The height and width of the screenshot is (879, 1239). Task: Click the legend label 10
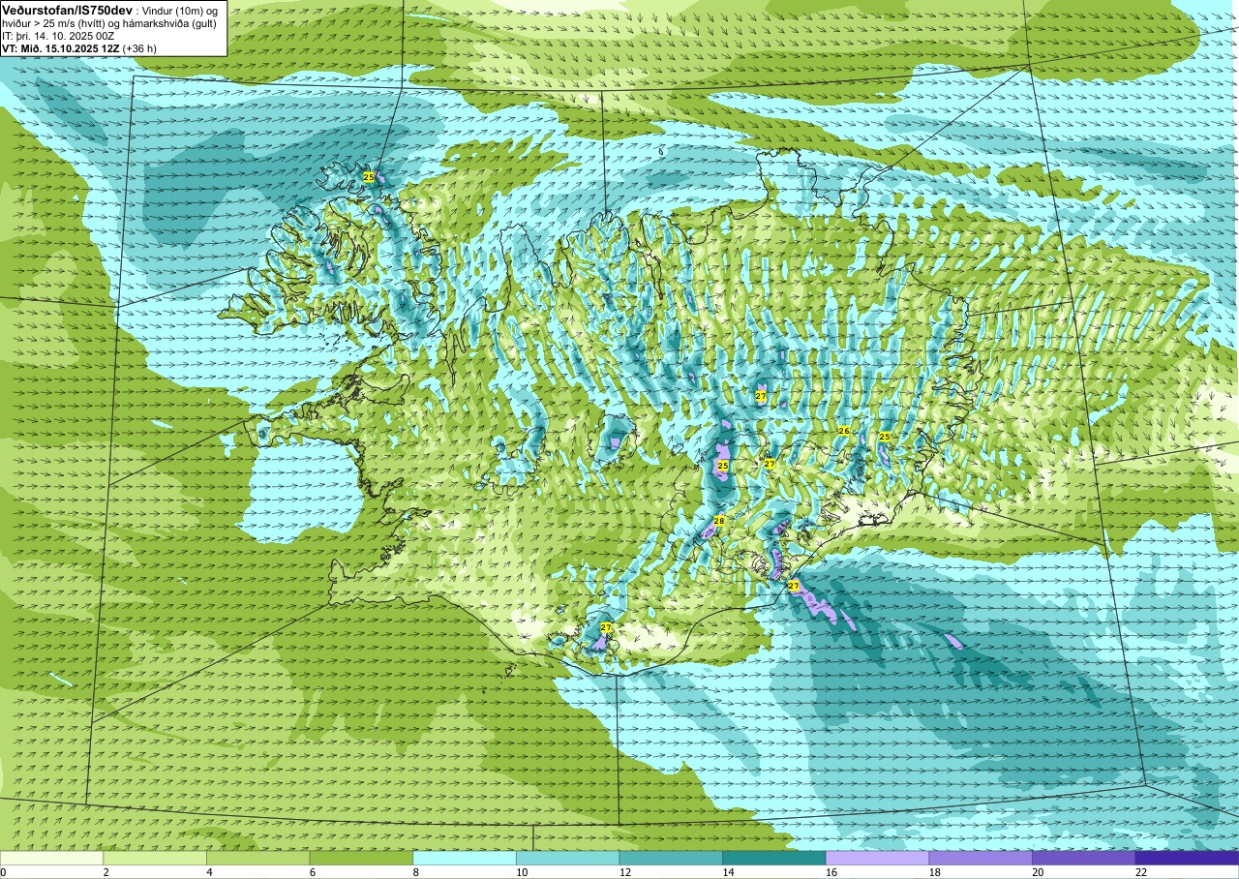pos(521,872)
